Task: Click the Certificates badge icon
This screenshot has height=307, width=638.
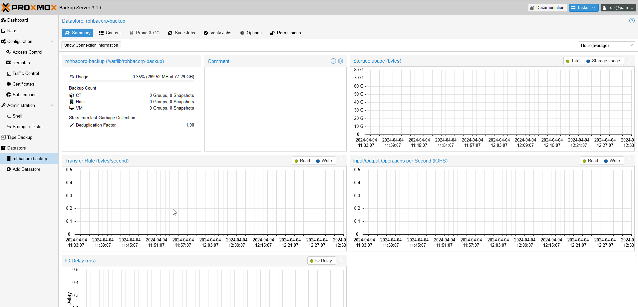Action: (9, 84)
